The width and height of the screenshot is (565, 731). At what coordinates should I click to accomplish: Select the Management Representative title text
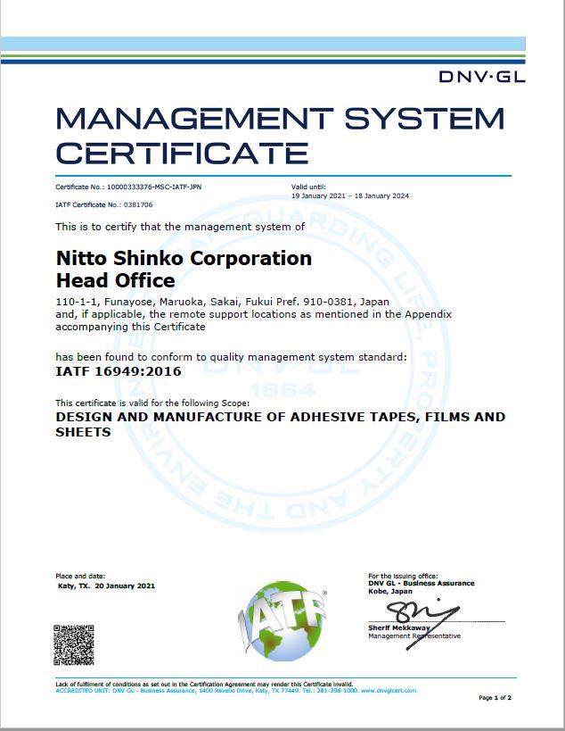click(414, 635)
